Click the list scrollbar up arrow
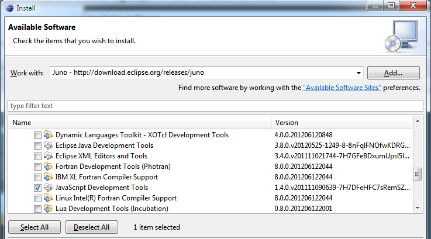 [418, 121]
